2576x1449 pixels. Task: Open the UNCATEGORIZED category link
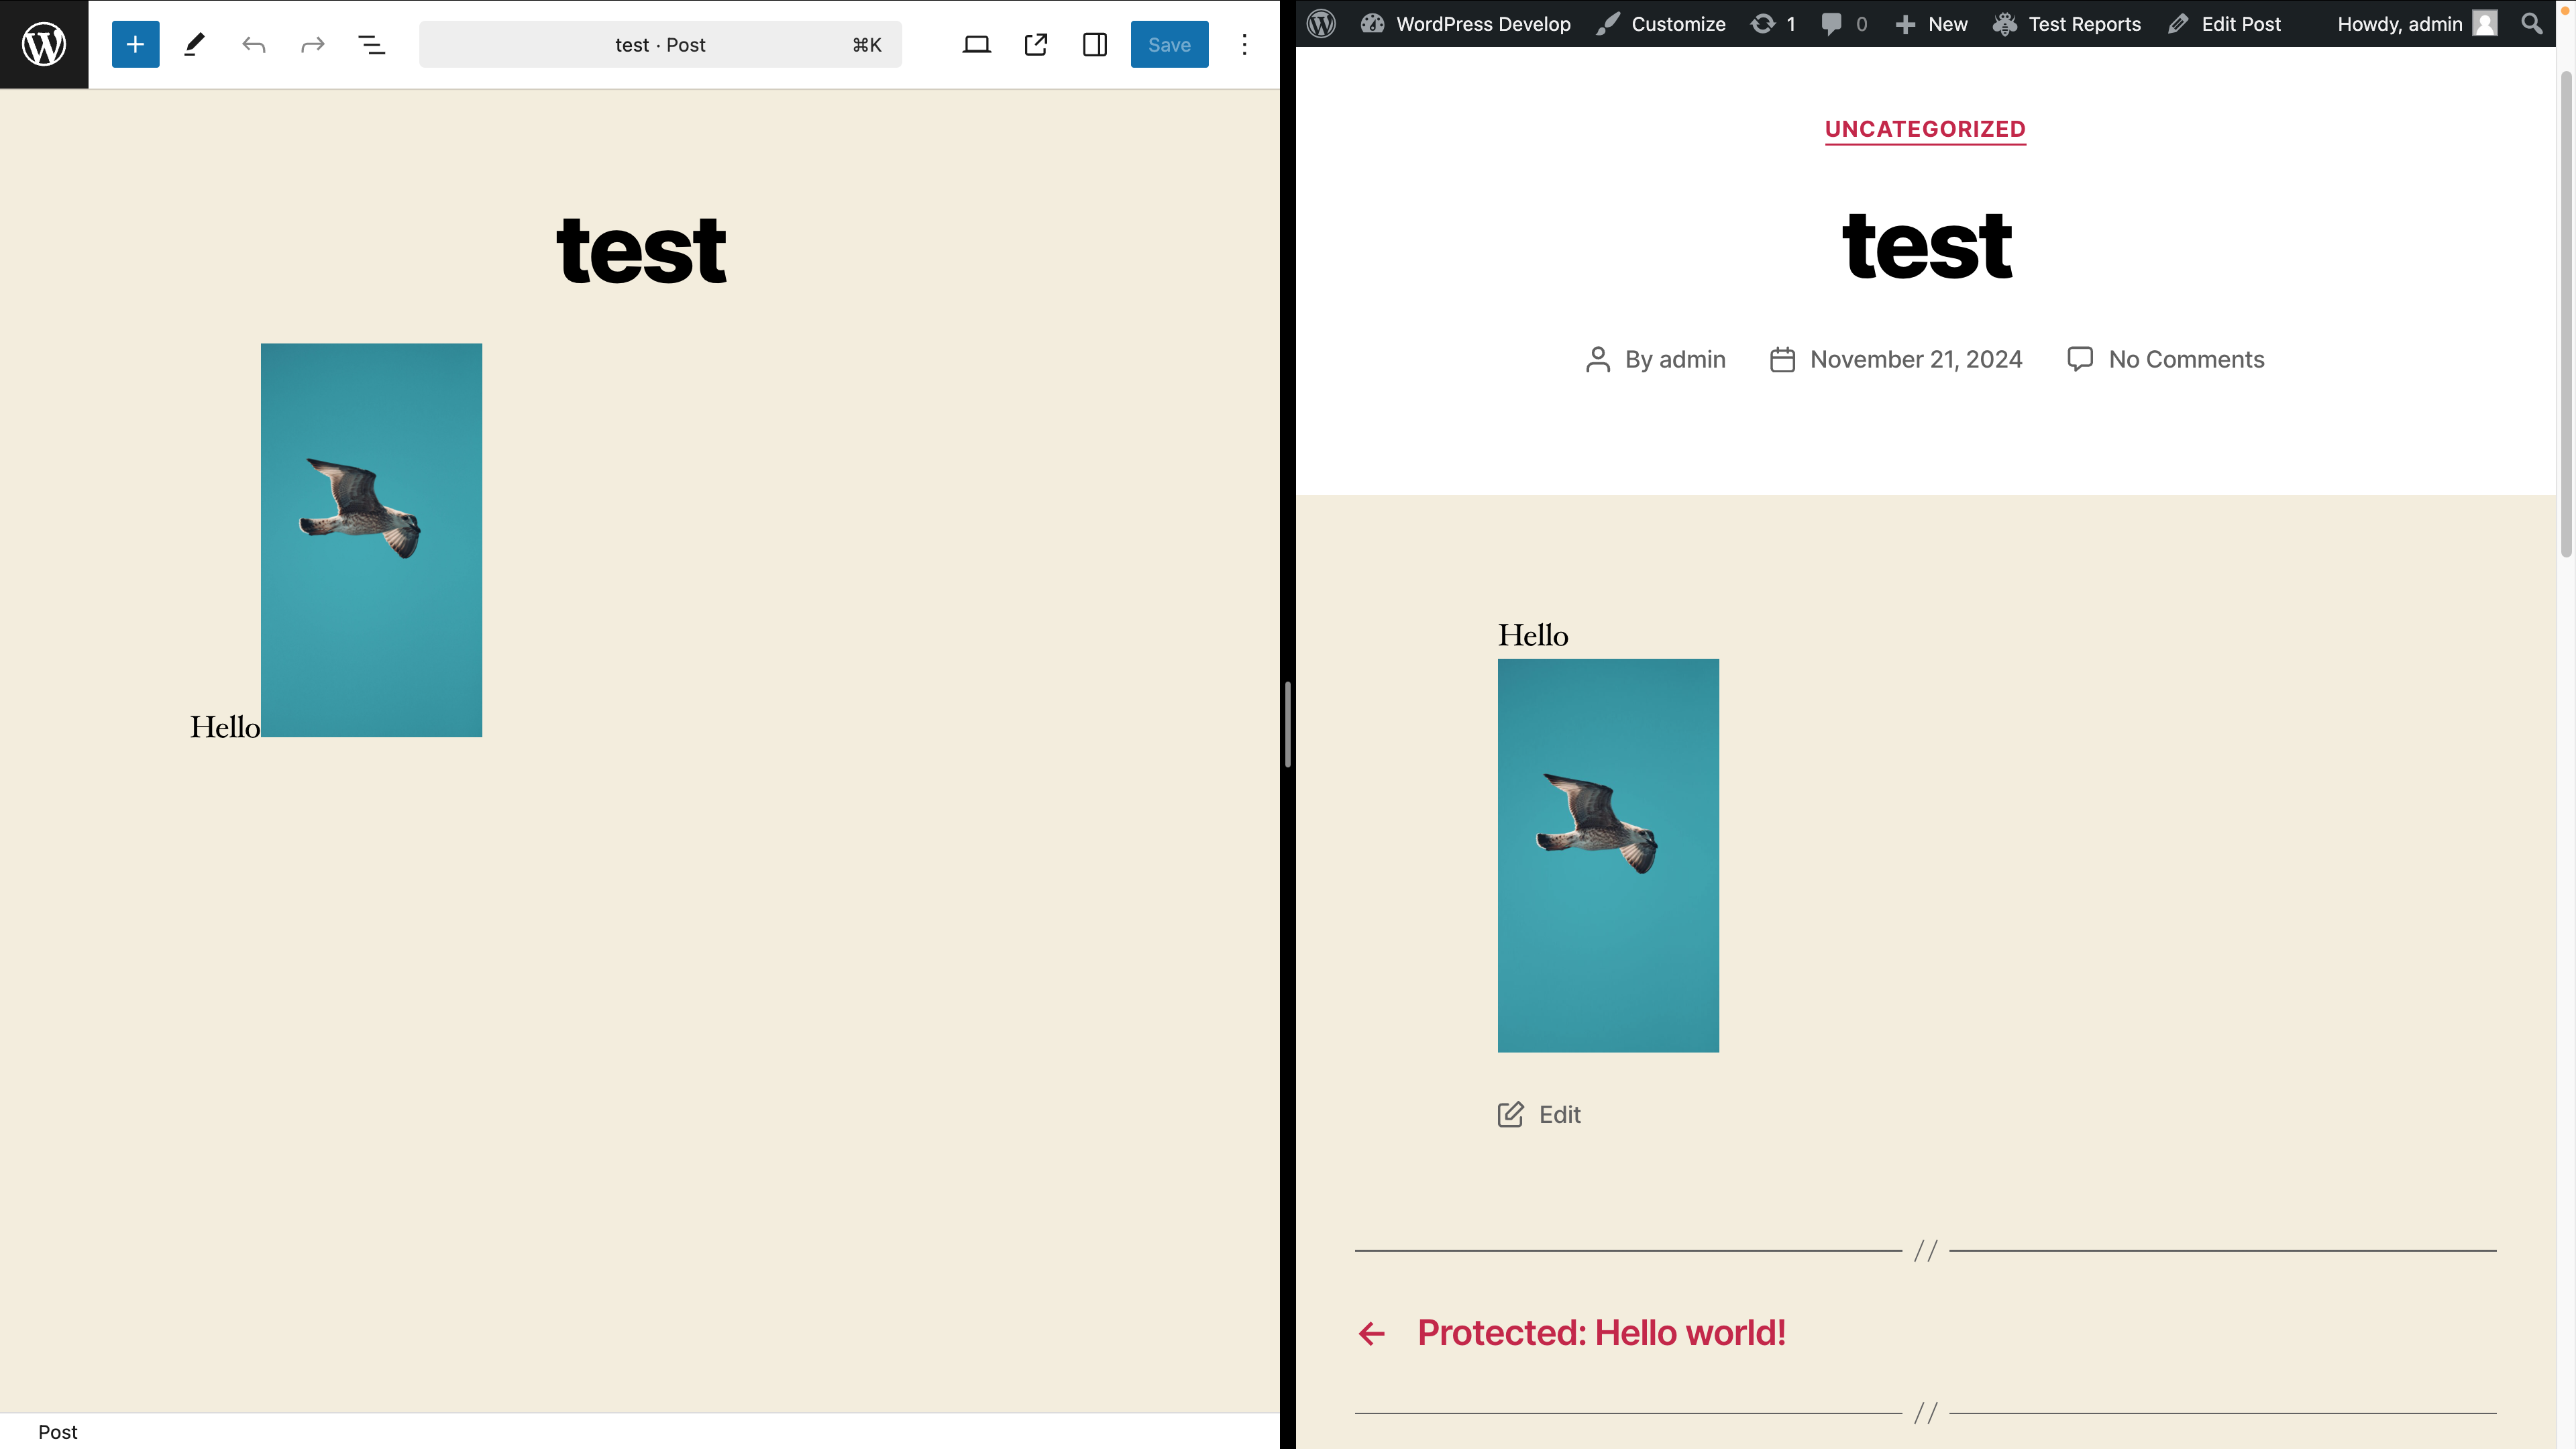(1925, 129)
